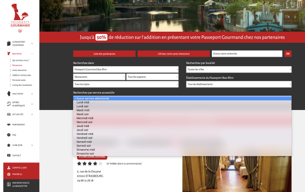Click the small hearts icon under logo
Image resolution: width=305 pixels, height=192 pixels.
[20, 31]
